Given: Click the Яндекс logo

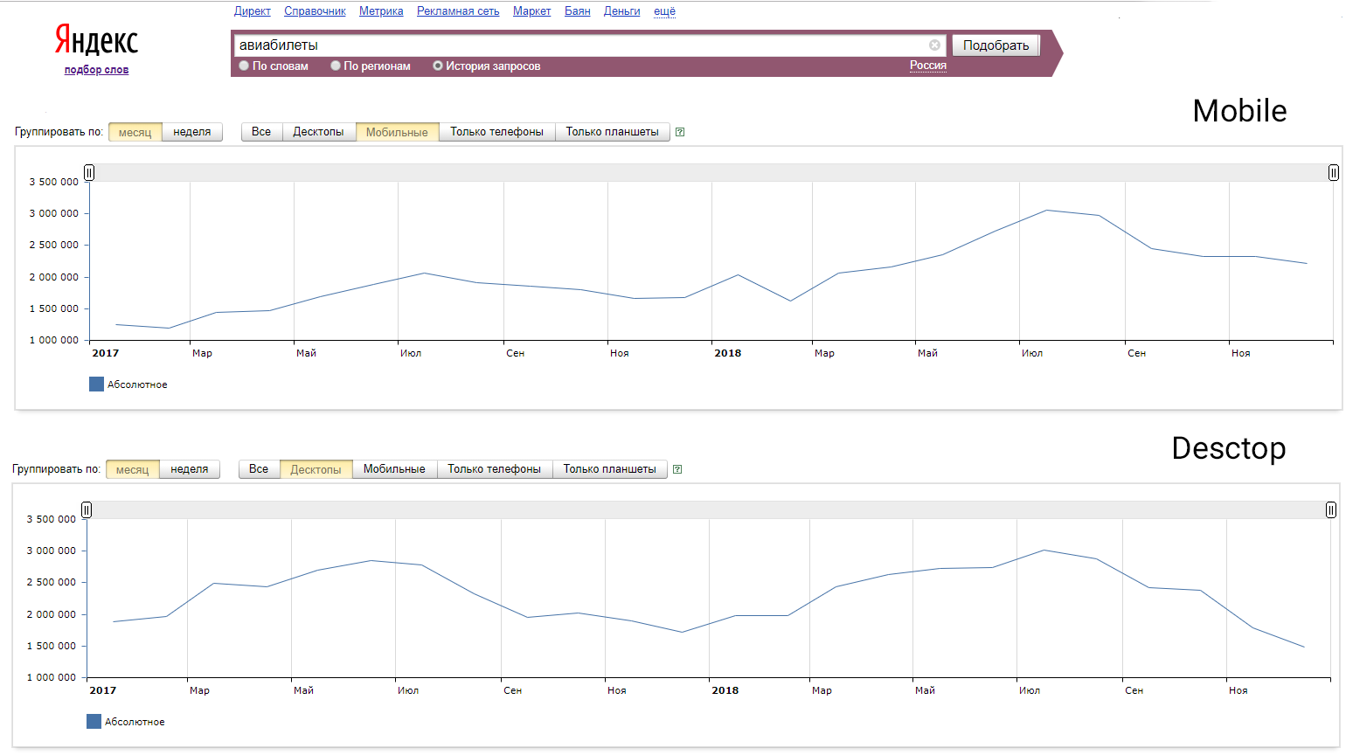Looking at the screenshot, I should tap(96, 40).
